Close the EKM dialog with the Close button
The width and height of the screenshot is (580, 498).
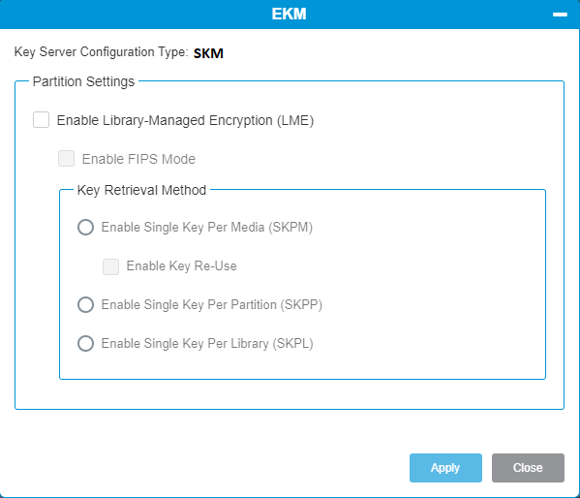click(528, 468)
